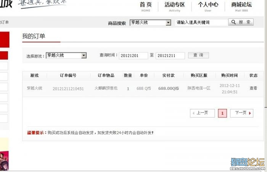This screenshot has height=172, width=267.
Task: Visit 商城论坛 Mall BBS tab
Action: coord(241,6)
